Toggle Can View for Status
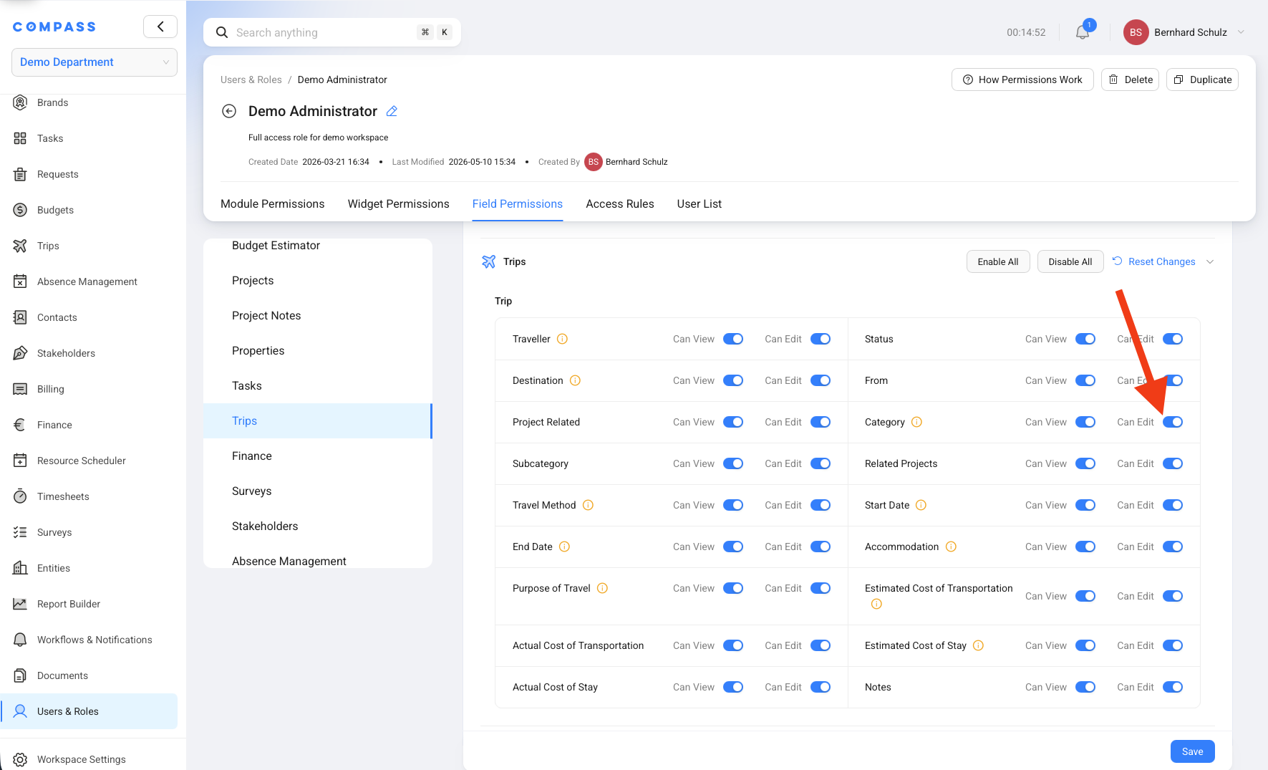 tap(1085, 339)
